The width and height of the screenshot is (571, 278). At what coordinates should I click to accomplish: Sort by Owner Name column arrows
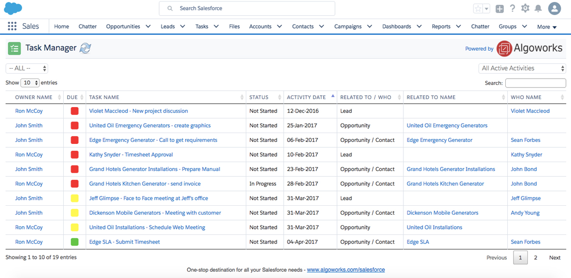click(x=60, y=97)
